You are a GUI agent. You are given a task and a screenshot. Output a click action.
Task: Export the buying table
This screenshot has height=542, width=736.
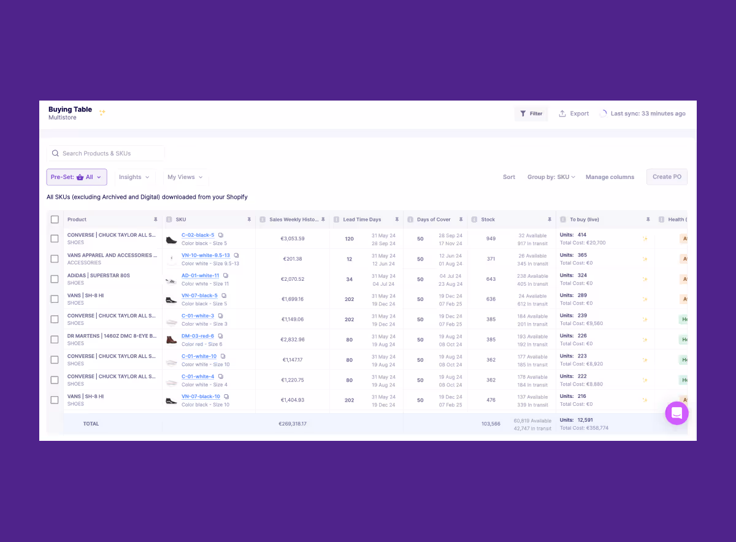(x=574, y=113)
